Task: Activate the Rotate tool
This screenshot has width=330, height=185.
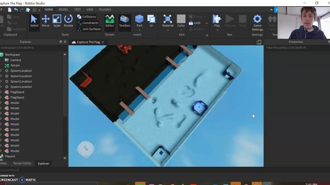Action: coord(69,21)
